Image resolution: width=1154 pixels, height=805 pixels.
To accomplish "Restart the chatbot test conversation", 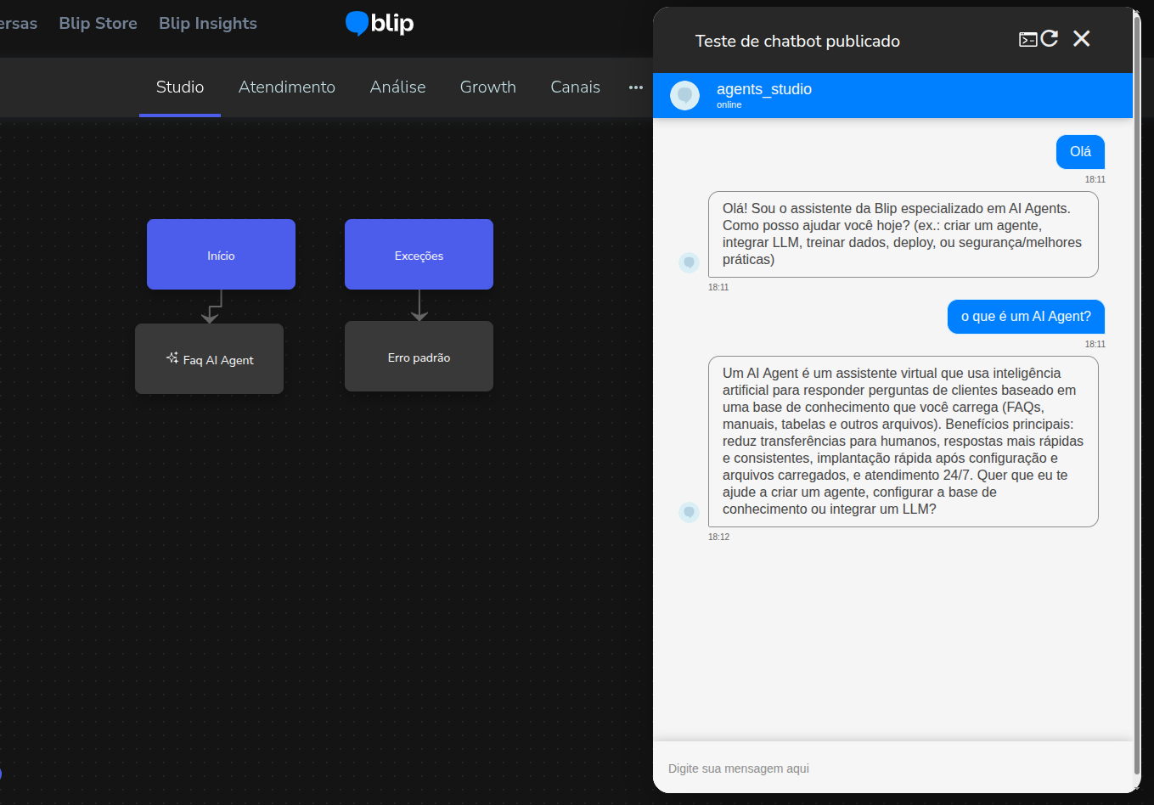I will click(x=1050, y=38).
